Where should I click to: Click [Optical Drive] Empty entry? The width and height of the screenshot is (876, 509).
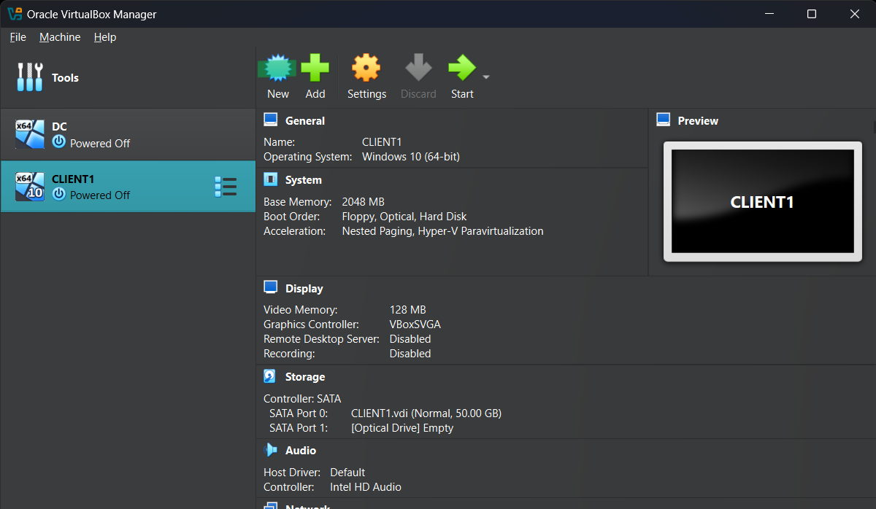402,428
